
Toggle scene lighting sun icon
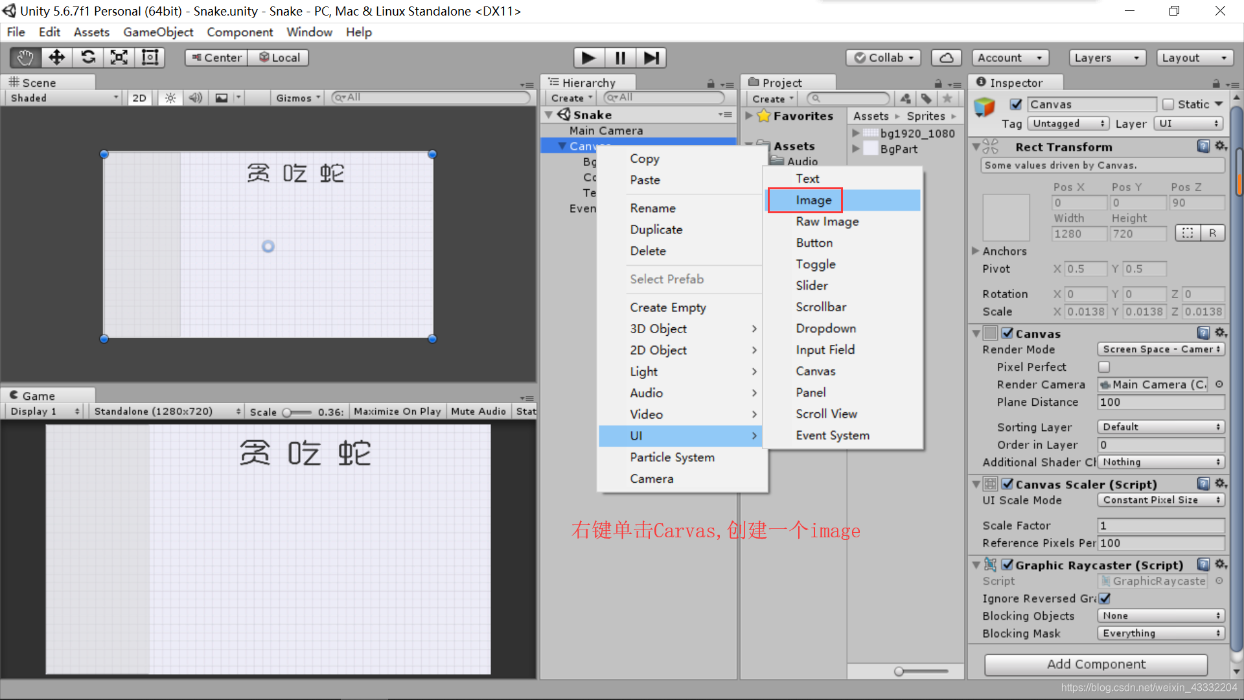[170, 98]
